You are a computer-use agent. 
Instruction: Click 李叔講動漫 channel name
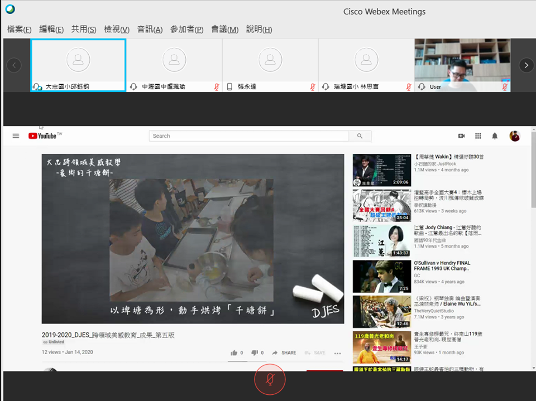point(425,205)
